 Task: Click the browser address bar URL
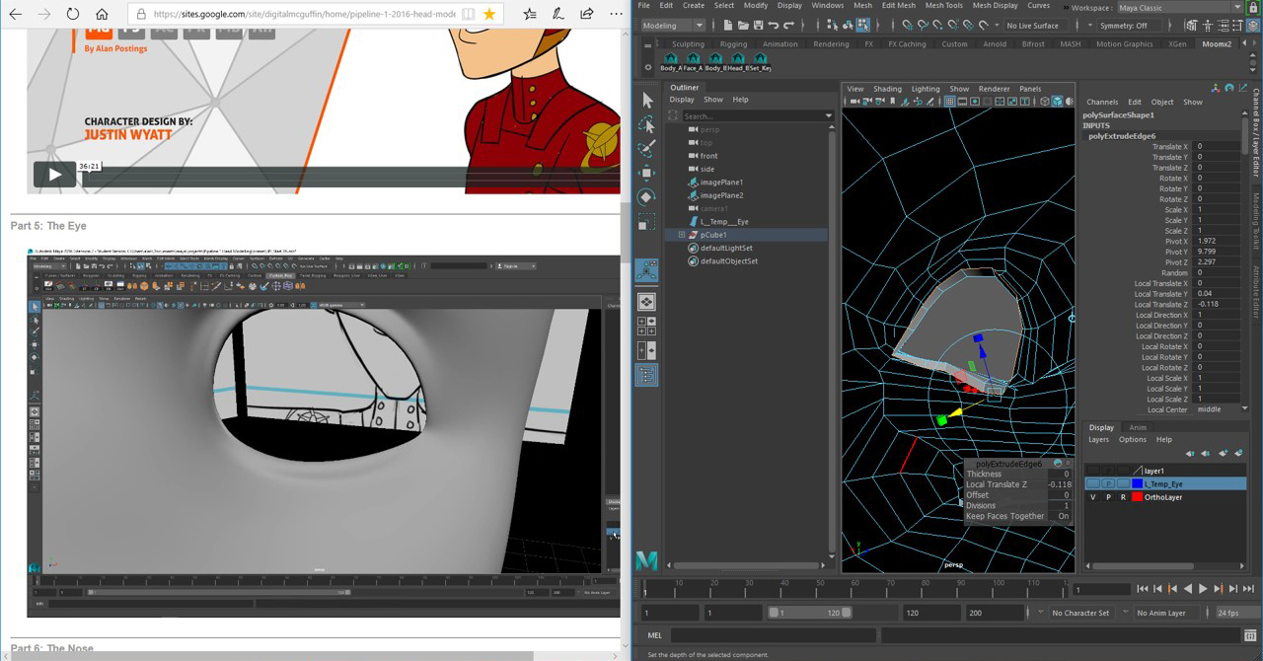point(305,15)
